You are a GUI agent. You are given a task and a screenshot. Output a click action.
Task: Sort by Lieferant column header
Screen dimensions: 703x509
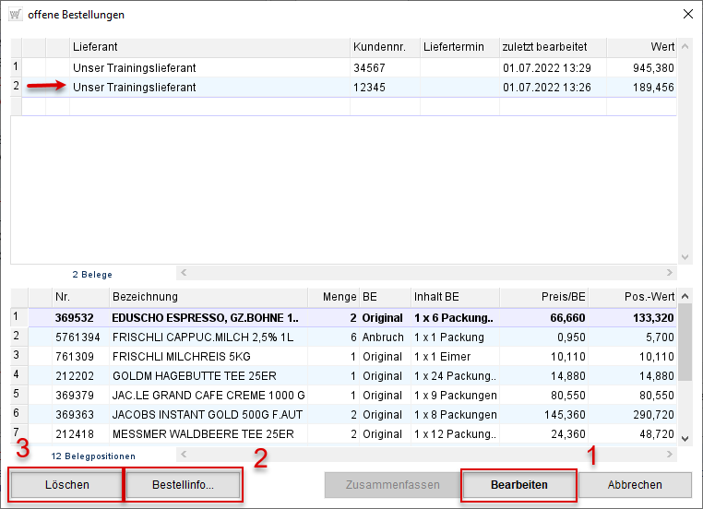(209, 47)
